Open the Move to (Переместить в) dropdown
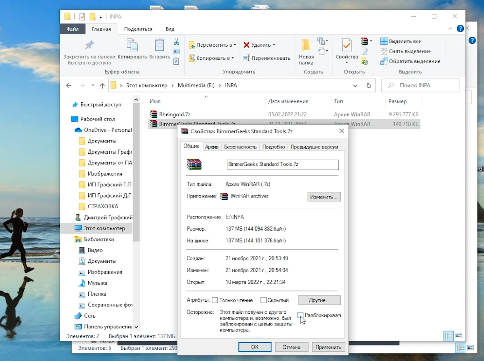The width and height of the screenshot is (484, 361). pyautogui.click(x=235, y=45)
